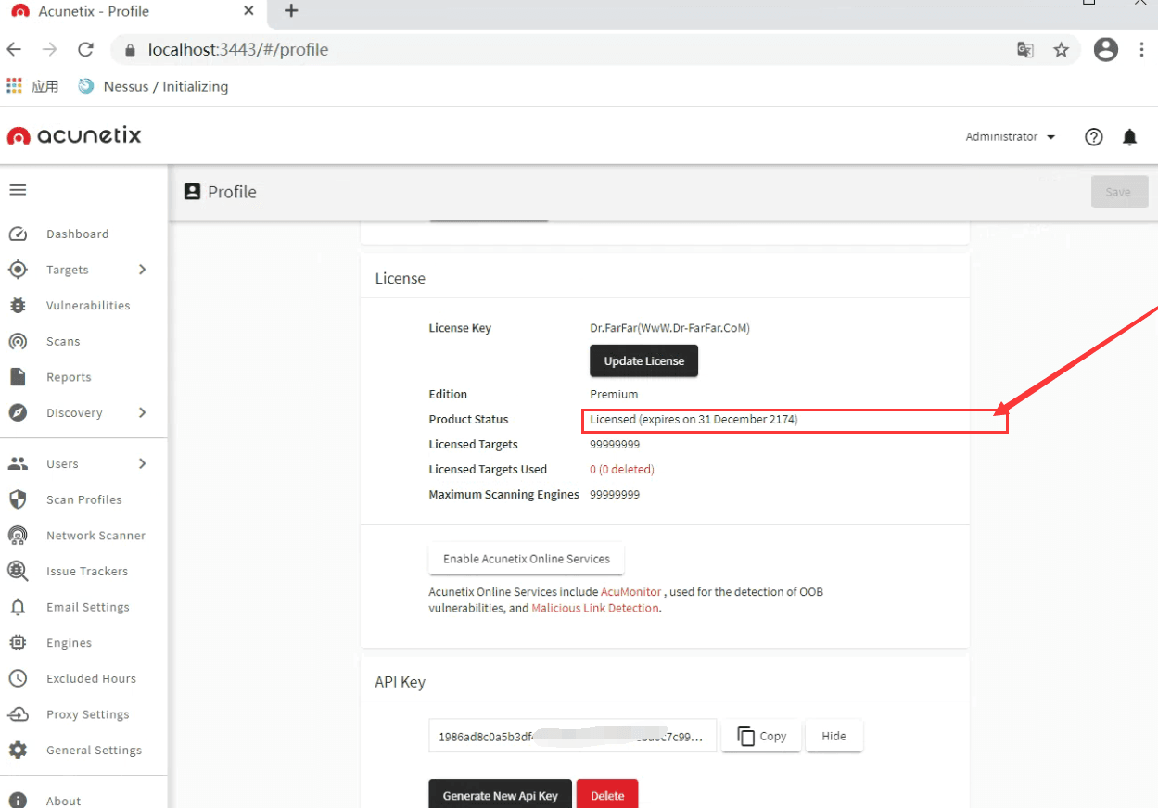Open the Chrome profile avatar icon
The width and height of the screenshot is (1158, 808).
[x=1106, y=50]
